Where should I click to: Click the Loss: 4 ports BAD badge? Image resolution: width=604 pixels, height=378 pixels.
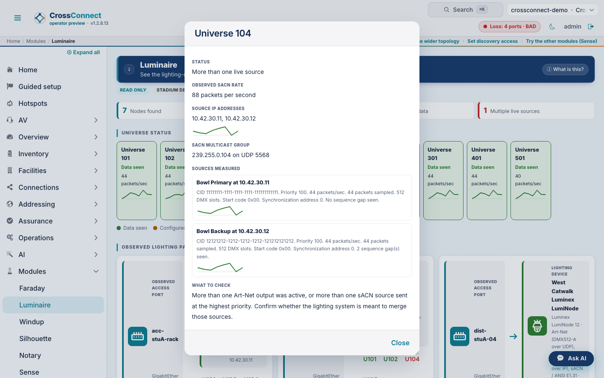[510, 26]
